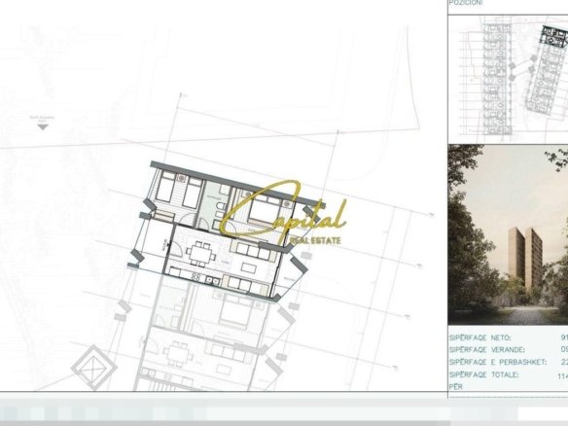Screen dimensions: 568x426
Task: Click the bathroom toilet fixture symbol
Action: point(220,206)
